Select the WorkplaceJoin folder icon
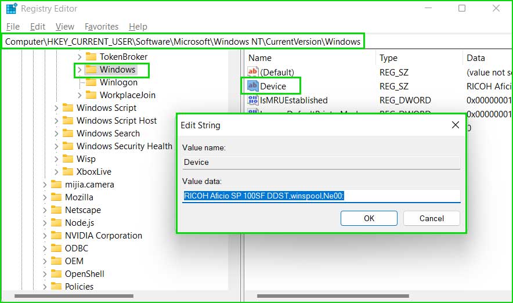Viewport: 513px width, 303px height. point(91,95)
